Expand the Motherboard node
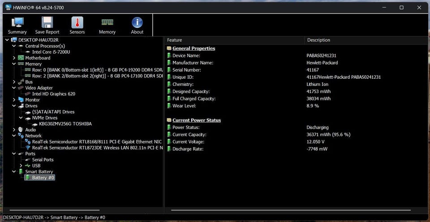Screen dimensions: 430x222 pos(14,58)
